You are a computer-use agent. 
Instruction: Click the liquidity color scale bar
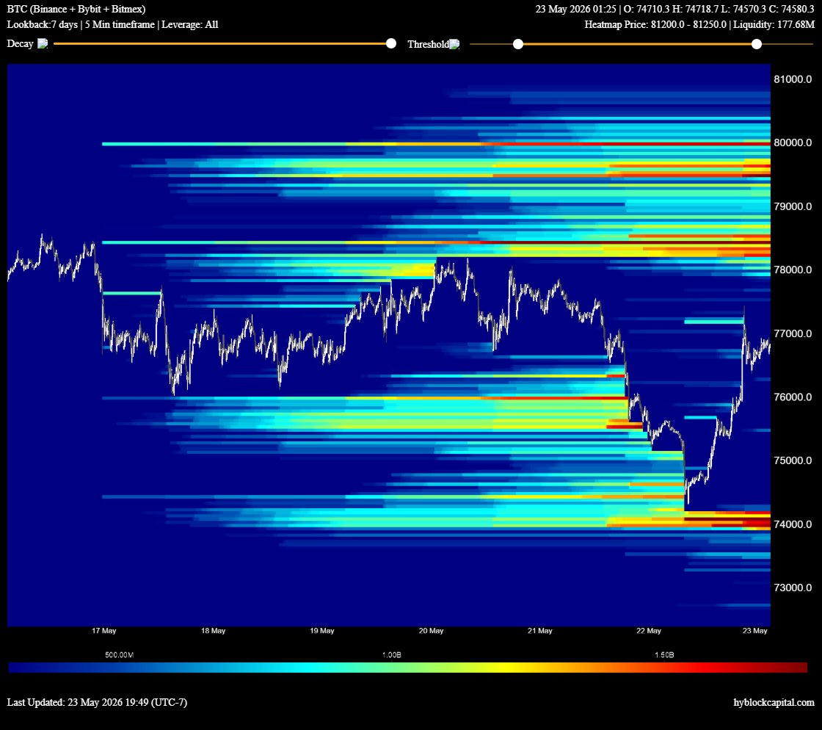408,668
